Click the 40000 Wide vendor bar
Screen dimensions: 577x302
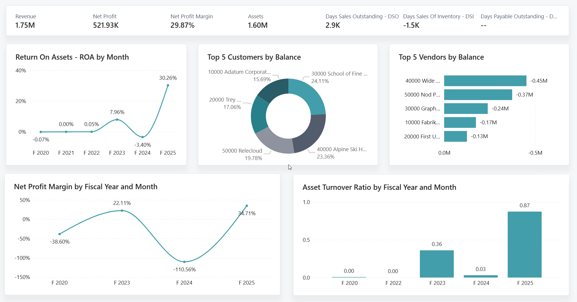485,81
